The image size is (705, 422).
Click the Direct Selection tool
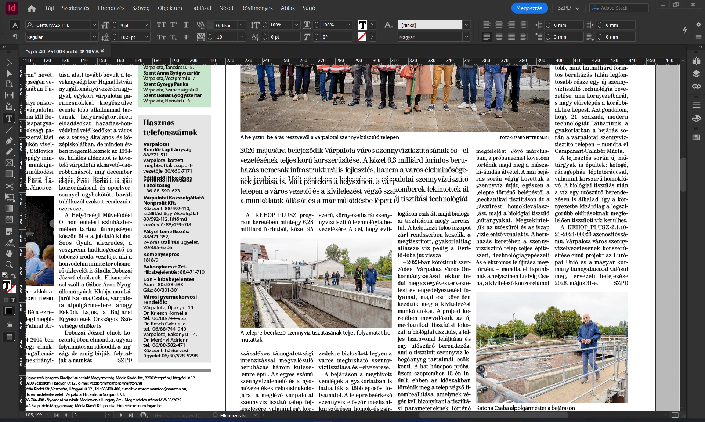pos(9,73)
